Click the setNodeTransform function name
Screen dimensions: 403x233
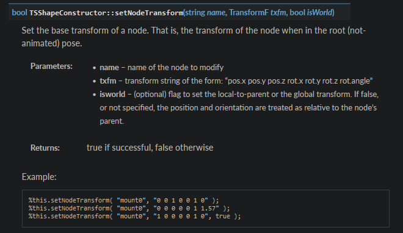coord(149,13)
